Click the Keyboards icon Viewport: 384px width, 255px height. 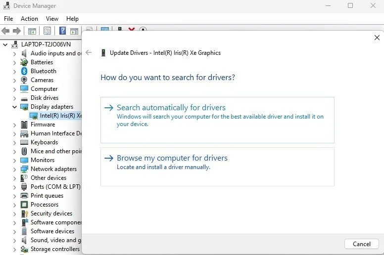pos(24,142)
